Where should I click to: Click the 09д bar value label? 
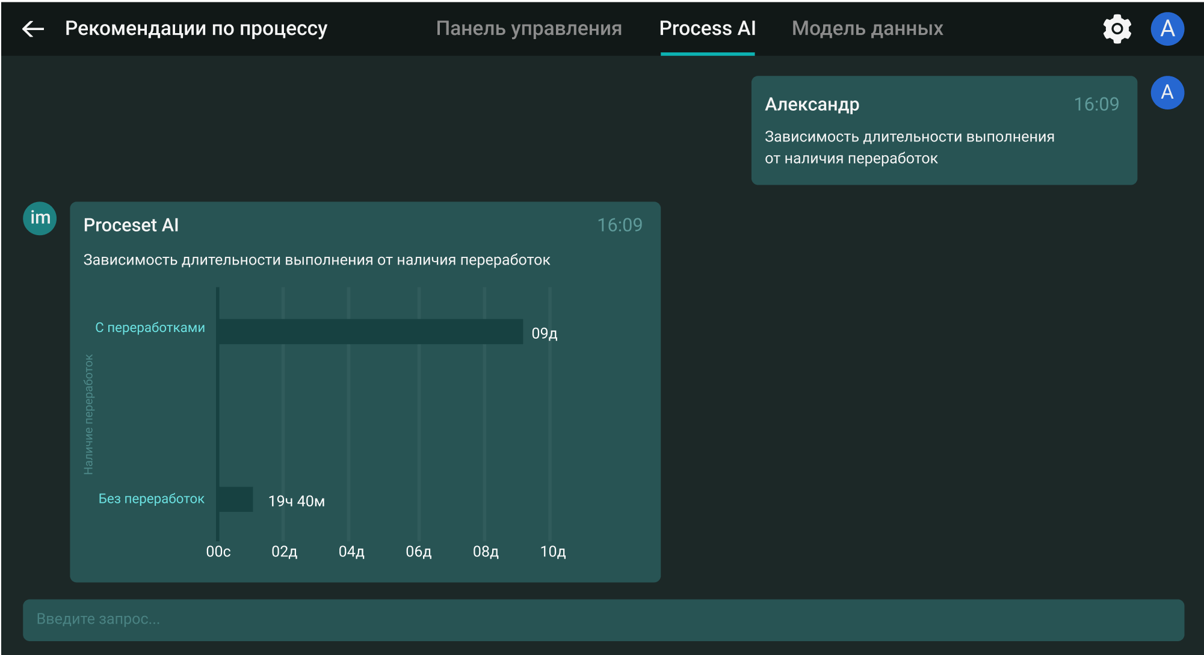545,333
